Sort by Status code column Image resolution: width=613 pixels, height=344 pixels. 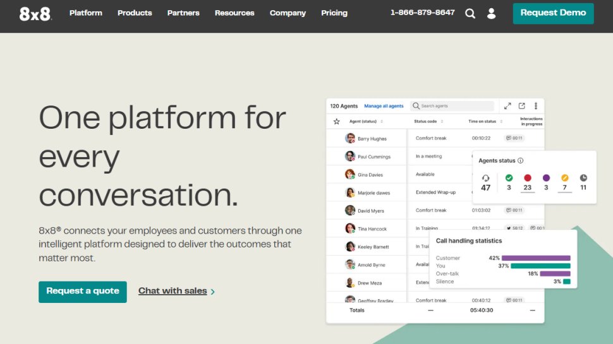point(442,121)
